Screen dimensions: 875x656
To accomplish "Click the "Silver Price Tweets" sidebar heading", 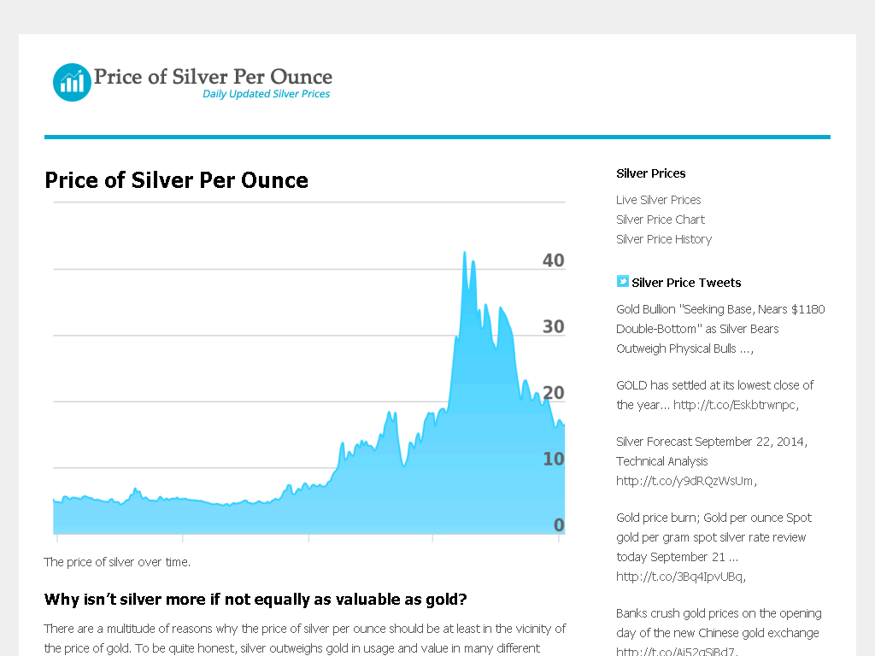I will click(x=686, y=283).
